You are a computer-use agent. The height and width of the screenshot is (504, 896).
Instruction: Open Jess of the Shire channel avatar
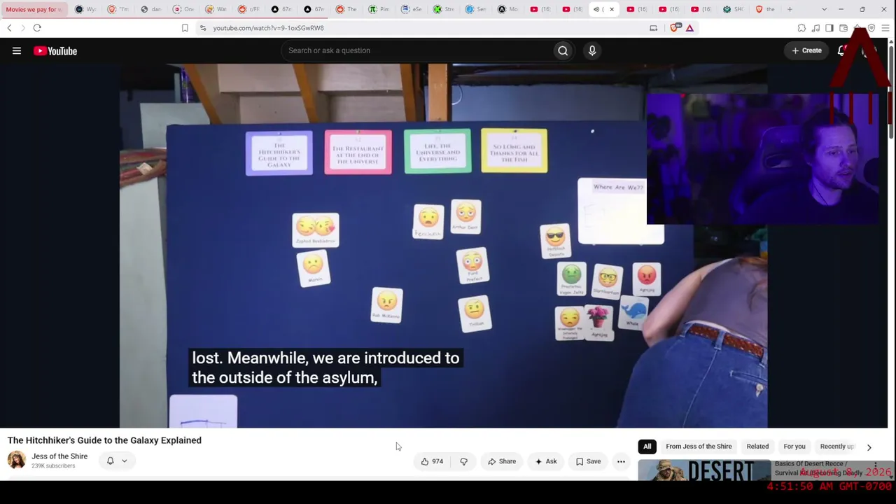[x=16, y=460]
